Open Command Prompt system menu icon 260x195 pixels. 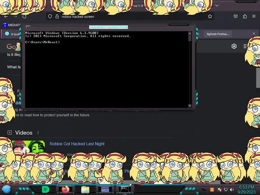(x=28, y=27)
